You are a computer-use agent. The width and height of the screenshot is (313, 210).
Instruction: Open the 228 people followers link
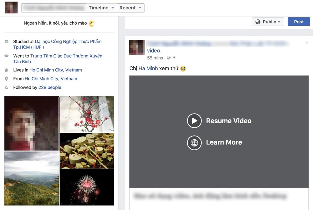point(50,88)
